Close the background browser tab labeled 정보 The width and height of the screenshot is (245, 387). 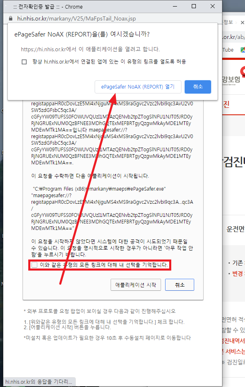click(242, 23)
